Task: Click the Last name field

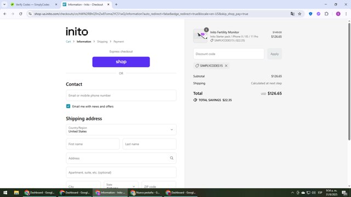Action: [x=149, y=144]
